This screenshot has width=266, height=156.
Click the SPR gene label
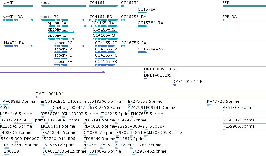226,3
